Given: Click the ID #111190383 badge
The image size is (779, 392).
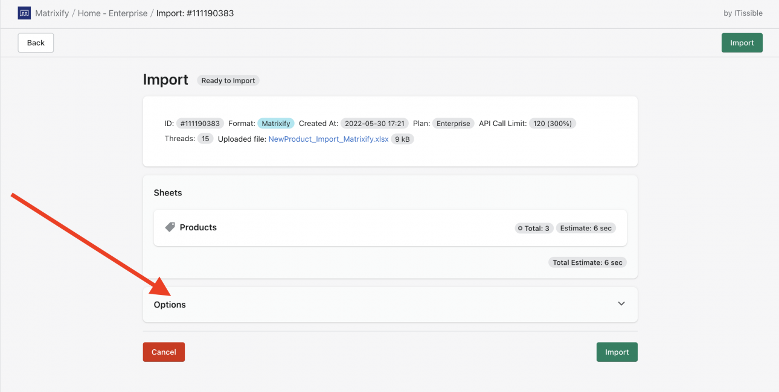Looking at the screenshot, I should pyautogui.click(x=200, y=123).
